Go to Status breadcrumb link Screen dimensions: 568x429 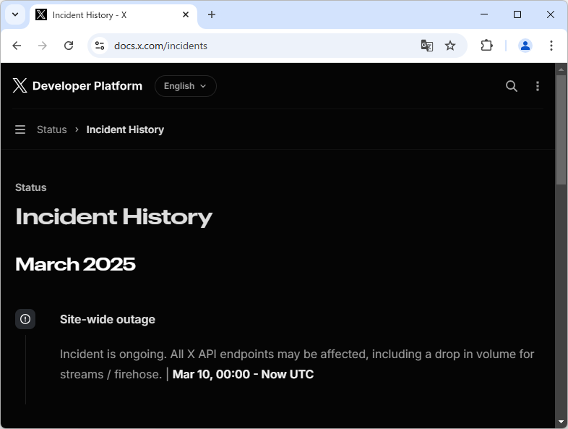pyautogui.click(x=52, y=129)
